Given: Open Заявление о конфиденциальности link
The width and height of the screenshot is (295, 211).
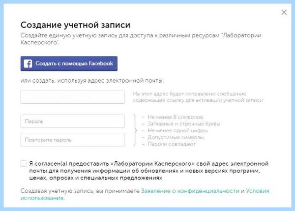Looking at the screenshot, I should click(190, 191).
